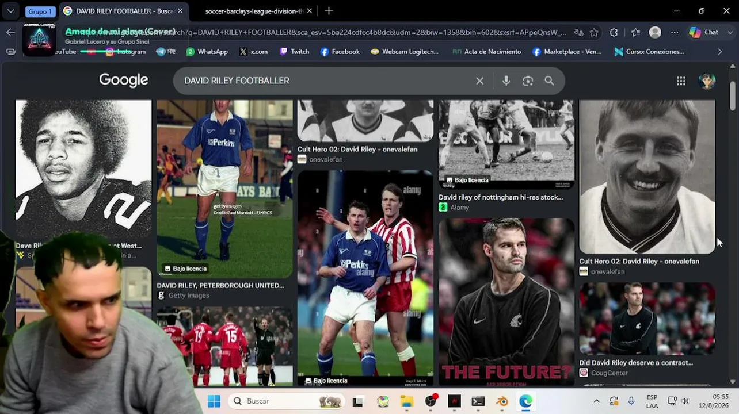
Task: Open the browser extensions puzzle icon
Action: click(614, 32)
